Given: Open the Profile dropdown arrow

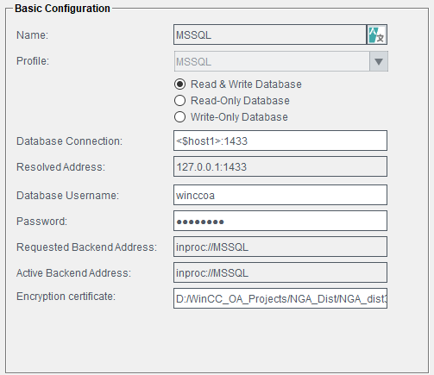Looking at the screenshot, I should [x=379, y=61].
